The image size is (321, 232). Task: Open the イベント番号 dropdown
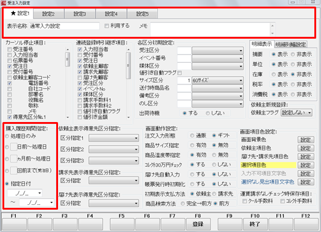point(218,59)
